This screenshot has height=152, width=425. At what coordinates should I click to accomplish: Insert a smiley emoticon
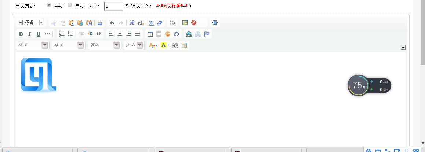point(168,34)
